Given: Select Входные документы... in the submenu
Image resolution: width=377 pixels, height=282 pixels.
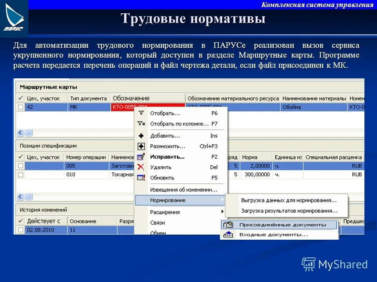Looking at the screenshot, I should coord(279,235).
